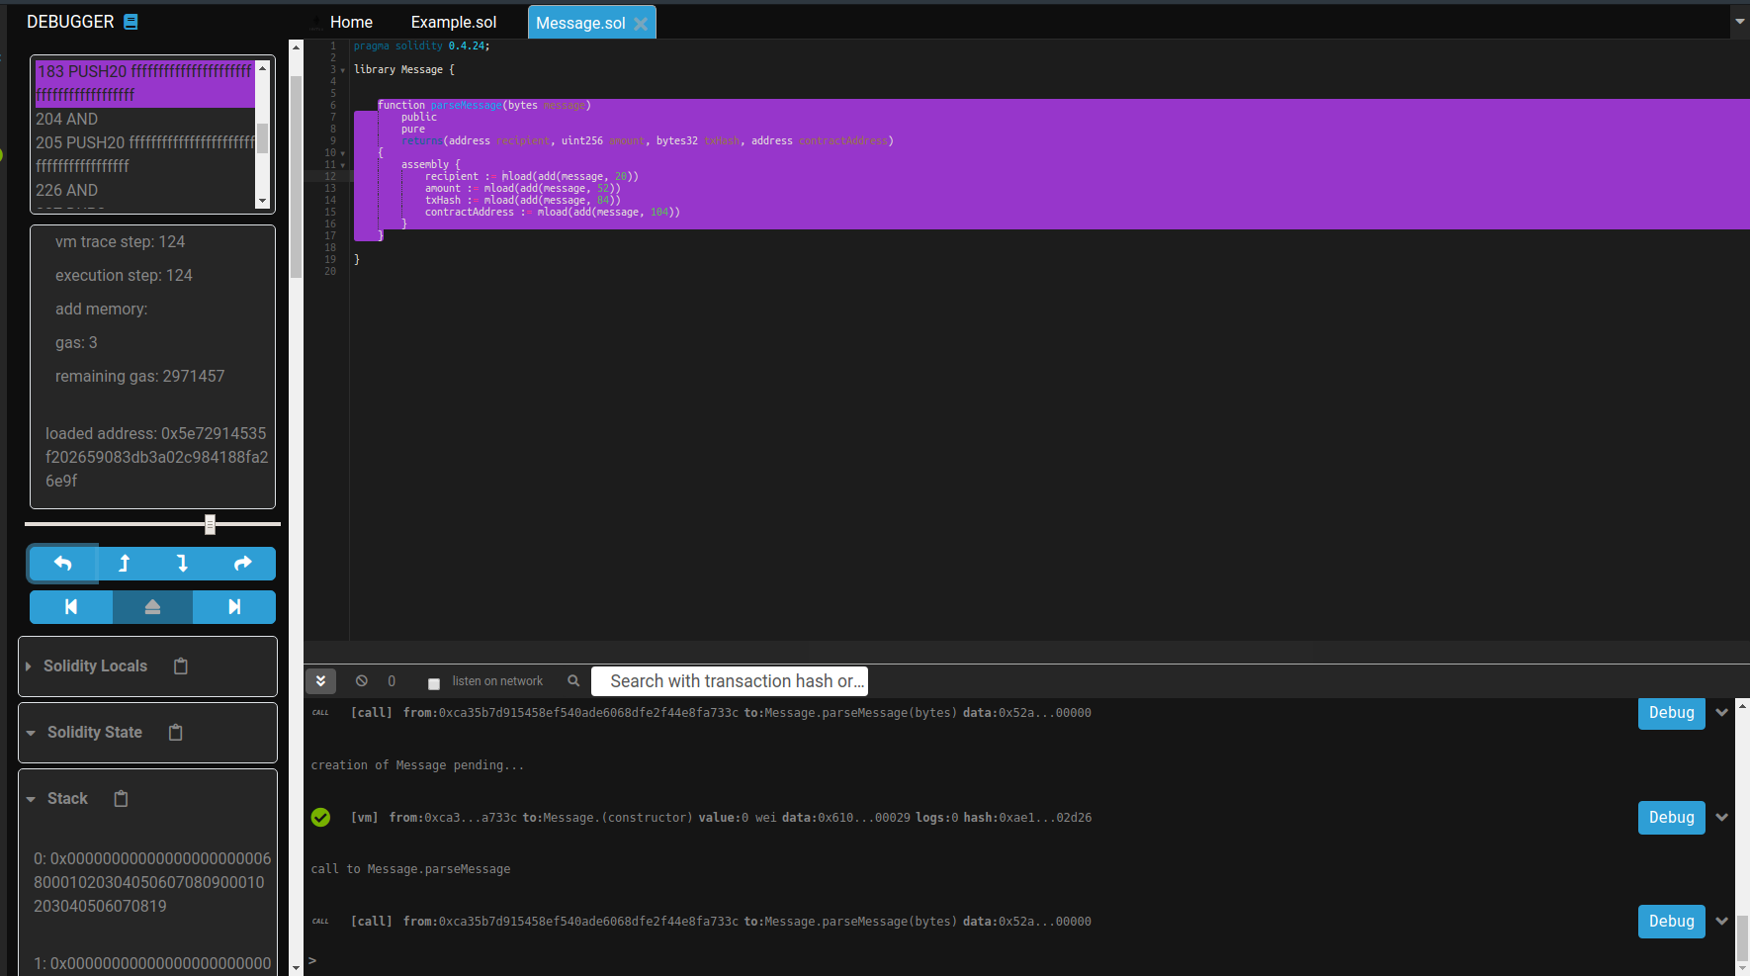Jump to the previous breakpoint
The height and width of the screenshot is (976, 1750).
(x=70, y=606)
